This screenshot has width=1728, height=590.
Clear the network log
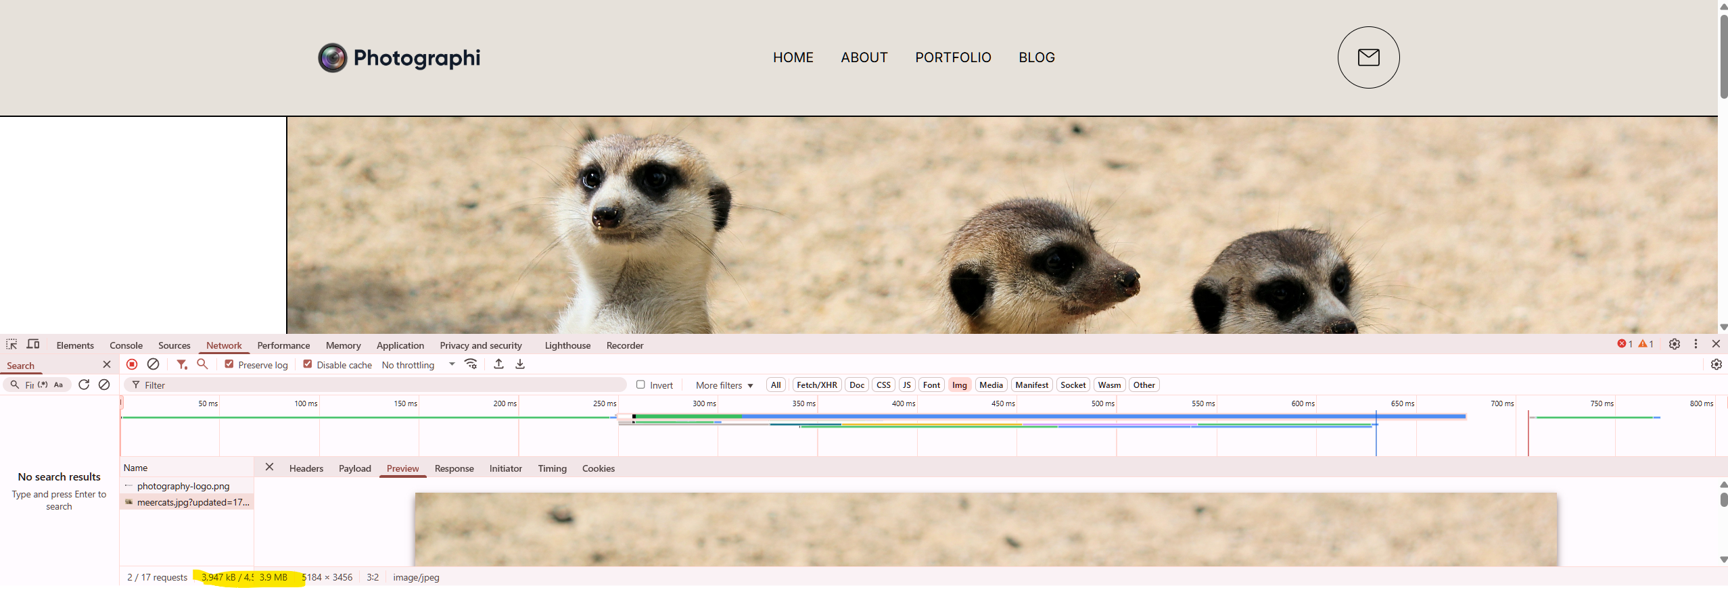tap(154, 364)
